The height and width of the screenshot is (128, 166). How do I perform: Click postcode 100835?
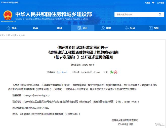pyautogui.click(x=135, y=102)
